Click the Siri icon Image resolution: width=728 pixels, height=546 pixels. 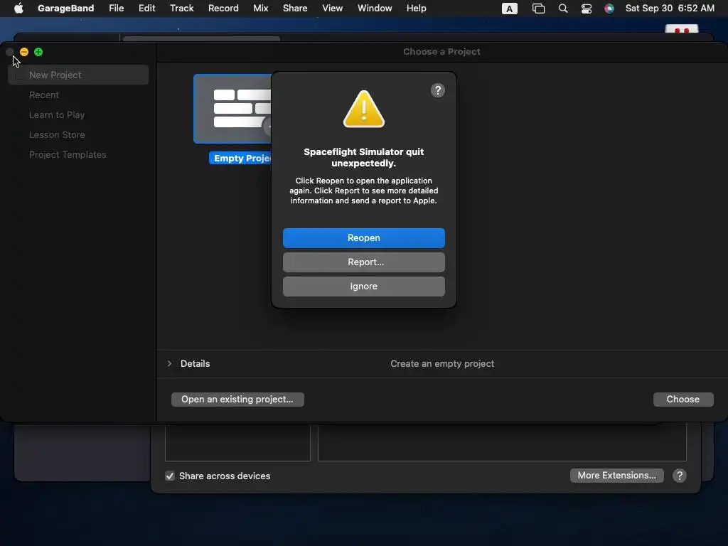pyautogui.click(x=609, y=9)
